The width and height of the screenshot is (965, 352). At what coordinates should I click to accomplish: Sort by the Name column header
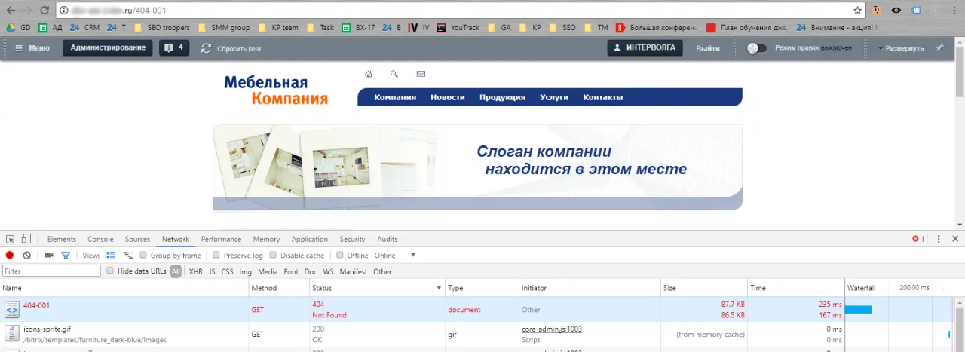(124, 288)
